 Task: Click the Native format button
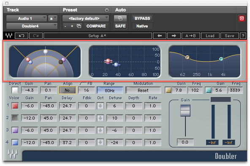[x=142, y=26]
